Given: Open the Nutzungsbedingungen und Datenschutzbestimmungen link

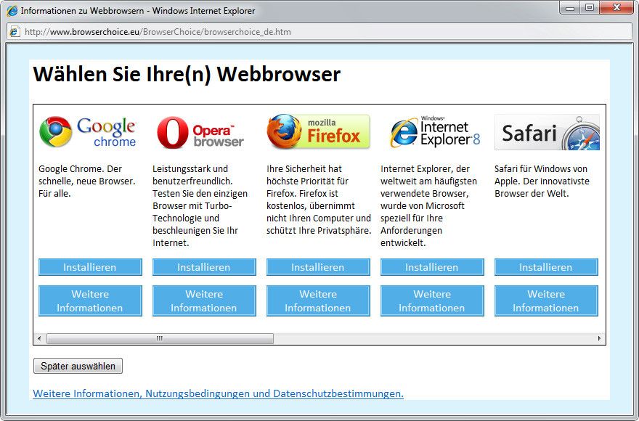Looking at the screenshot, I should tap(218, 393).
